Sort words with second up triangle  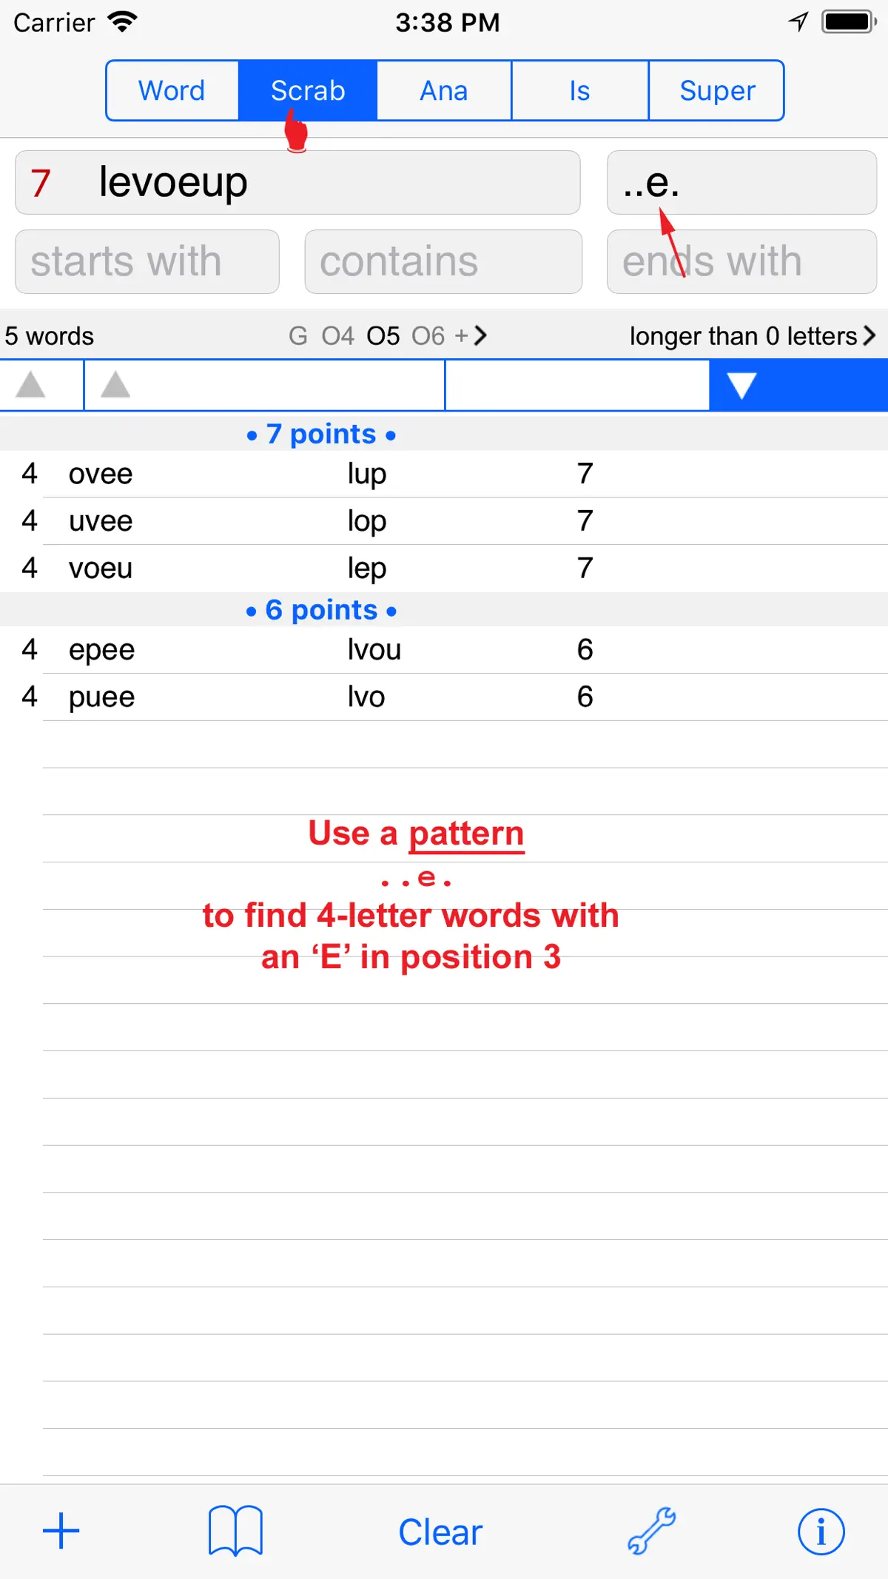(x=115, y=385)
